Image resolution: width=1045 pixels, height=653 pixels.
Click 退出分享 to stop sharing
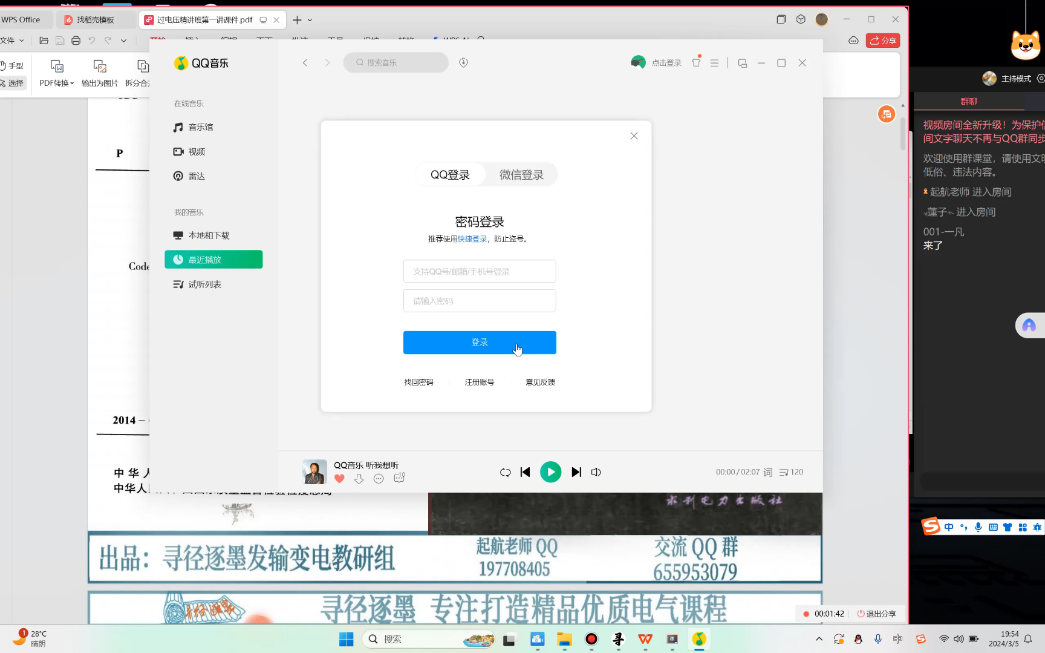point(876,614)
